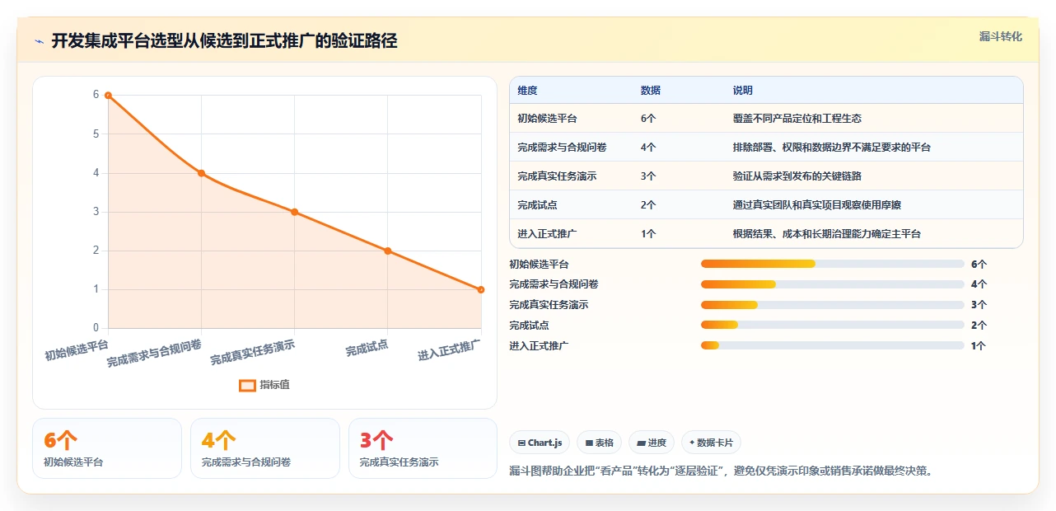The height and width of the screenshot is (511, 1056).
Task: Click the page title about 开发集成平台选型
Action: pos(224,40)
